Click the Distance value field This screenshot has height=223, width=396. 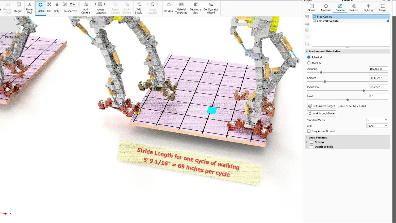[378, 69]
